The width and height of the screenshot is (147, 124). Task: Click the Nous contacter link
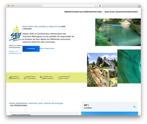click(x=47, y=49)
